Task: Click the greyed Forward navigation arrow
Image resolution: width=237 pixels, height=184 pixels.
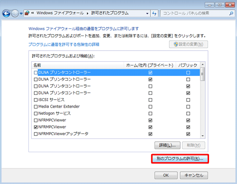Action: [15, 14]
